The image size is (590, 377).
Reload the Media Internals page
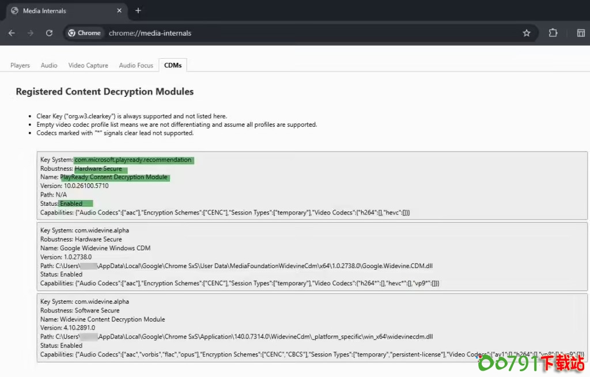(50, 33)
